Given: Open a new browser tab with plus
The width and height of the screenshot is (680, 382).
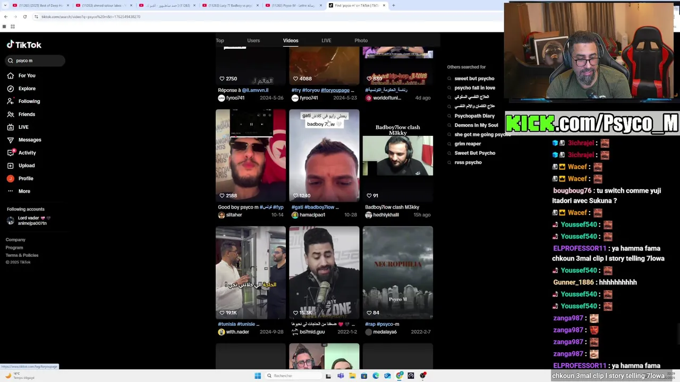Looking at the screenshot, I should [x=394, y=5].
